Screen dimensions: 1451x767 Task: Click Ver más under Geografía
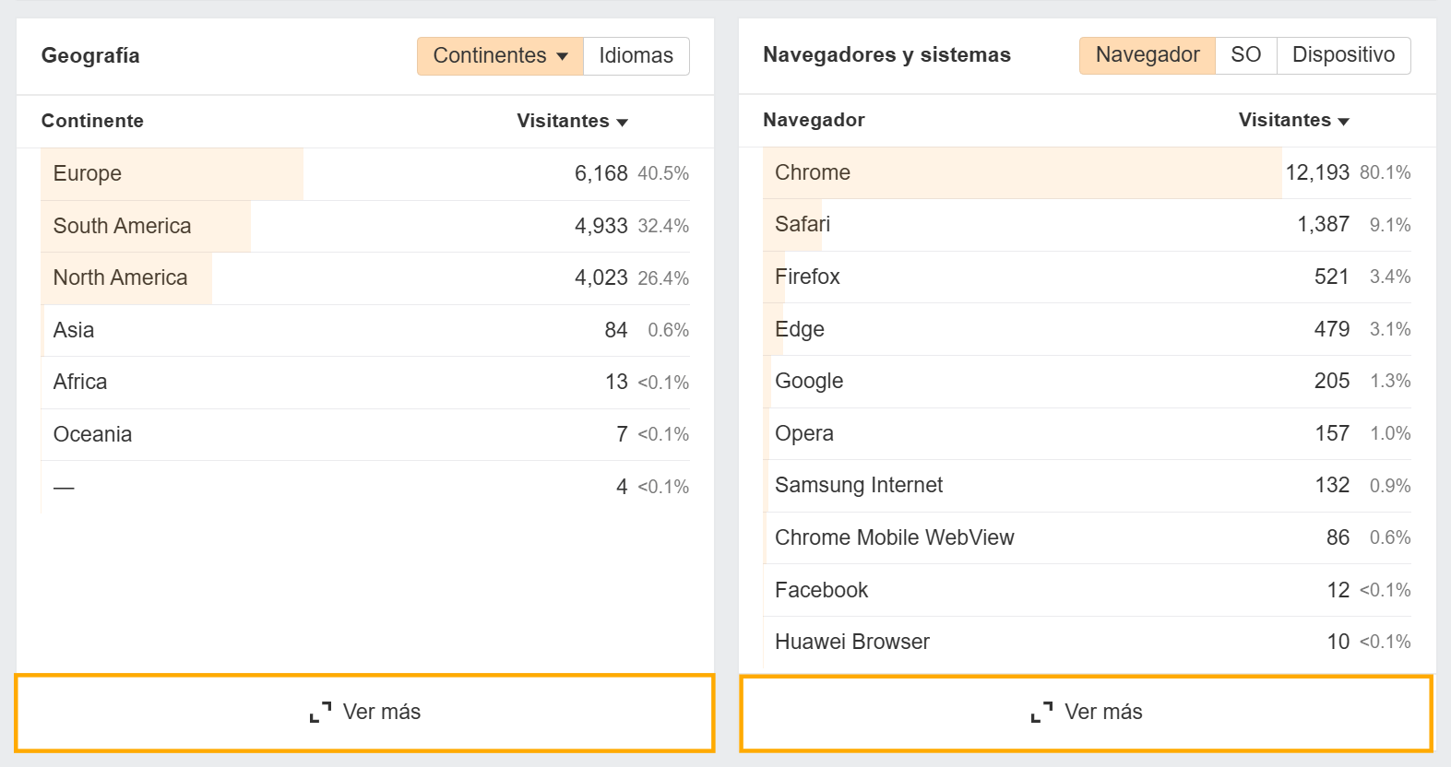tap(365, 713)
